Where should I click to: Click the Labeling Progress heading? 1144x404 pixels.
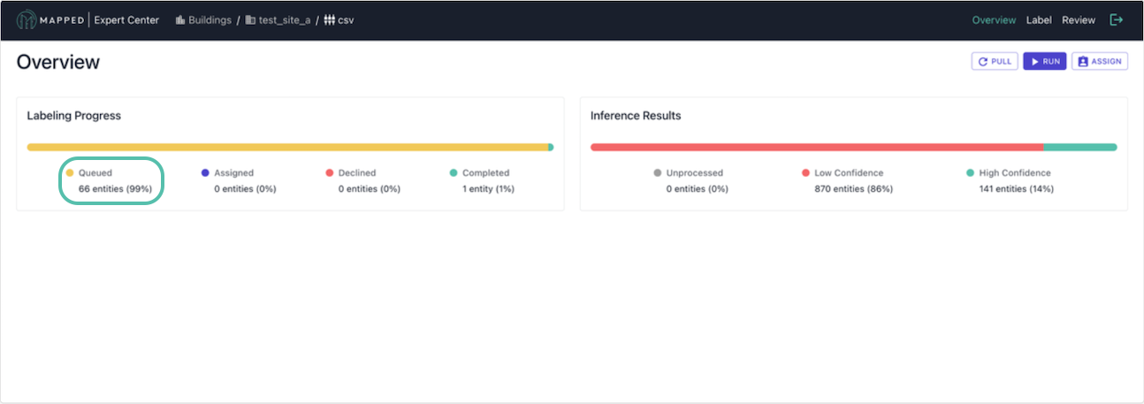(74, 116)
